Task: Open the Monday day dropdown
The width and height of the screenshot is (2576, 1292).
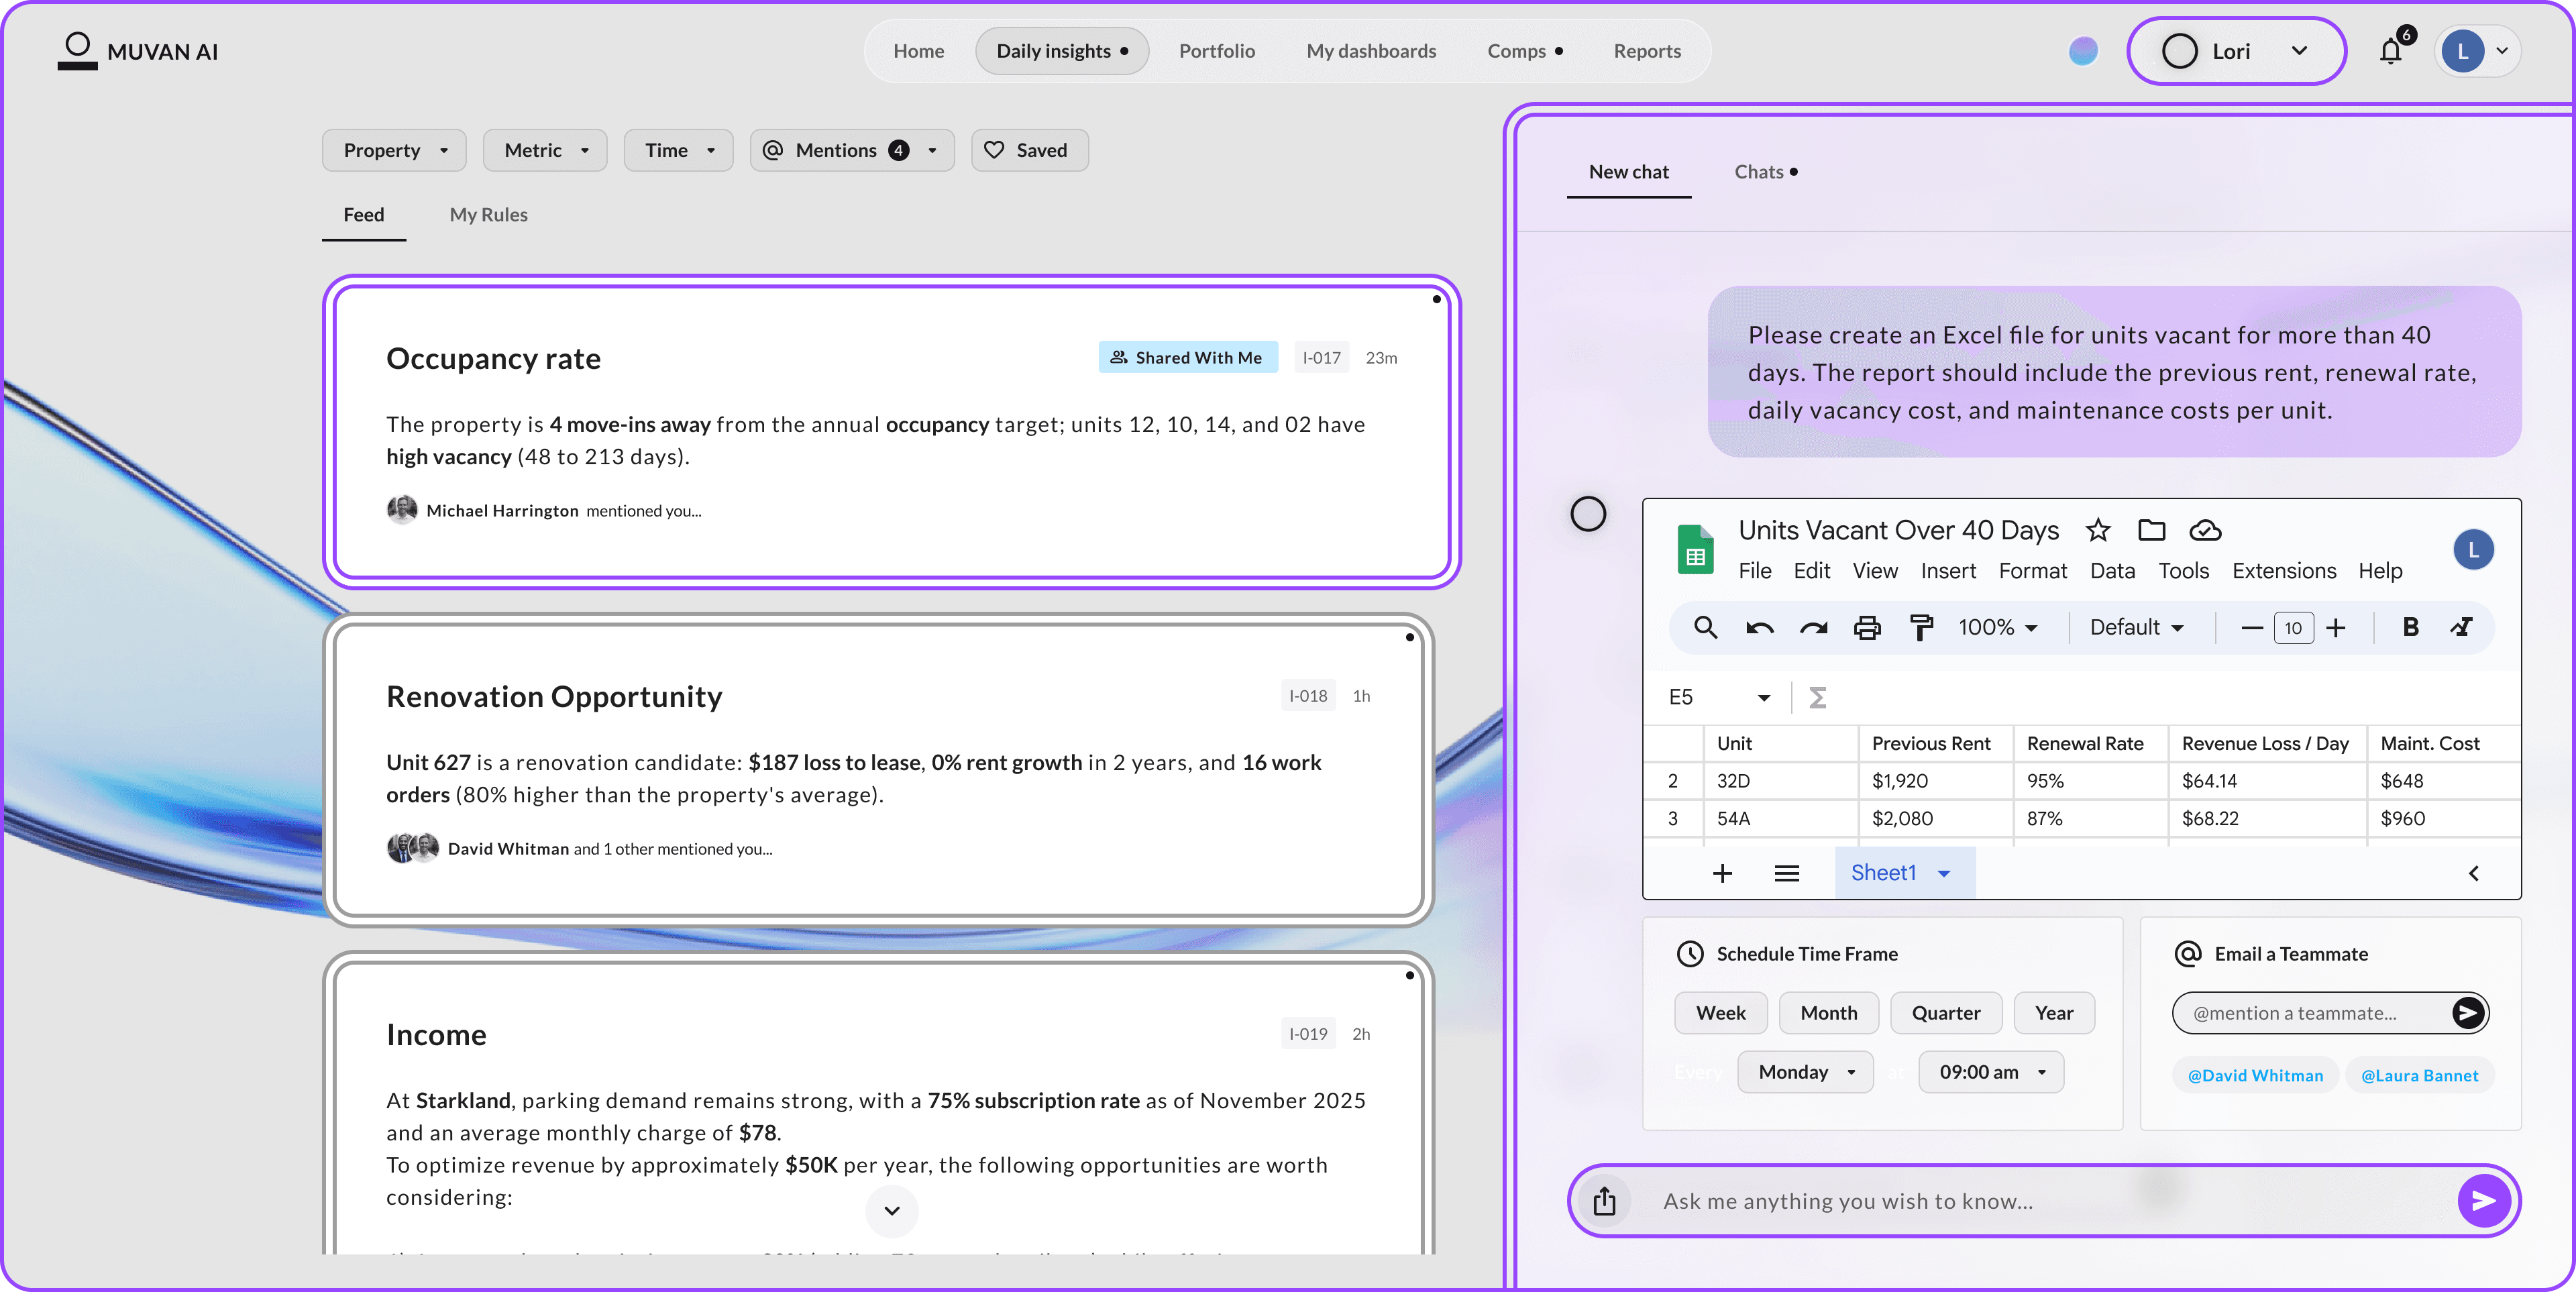Action: (x=1805, y=1072)
